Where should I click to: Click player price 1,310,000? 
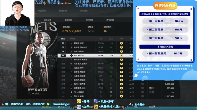tap(169, 96)
